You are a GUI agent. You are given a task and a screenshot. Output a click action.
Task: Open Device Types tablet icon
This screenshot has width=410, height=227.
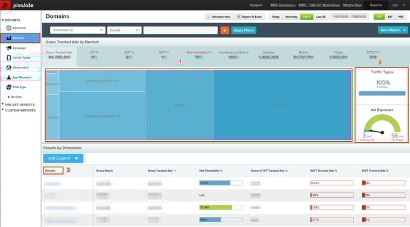[8, 58]
